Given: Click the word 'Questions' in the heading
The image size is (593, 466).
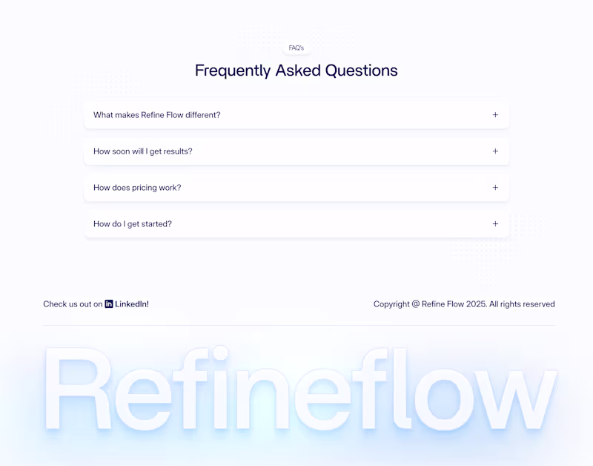Looking at the screenshot, I should 362,70.
